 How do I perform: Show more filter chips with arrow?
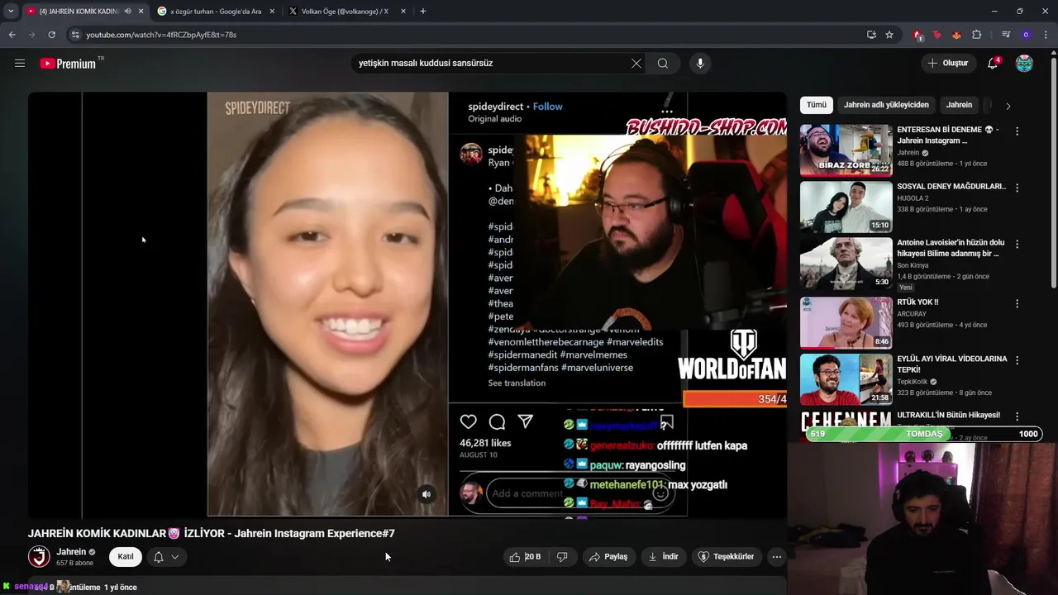click(1008, 106)
